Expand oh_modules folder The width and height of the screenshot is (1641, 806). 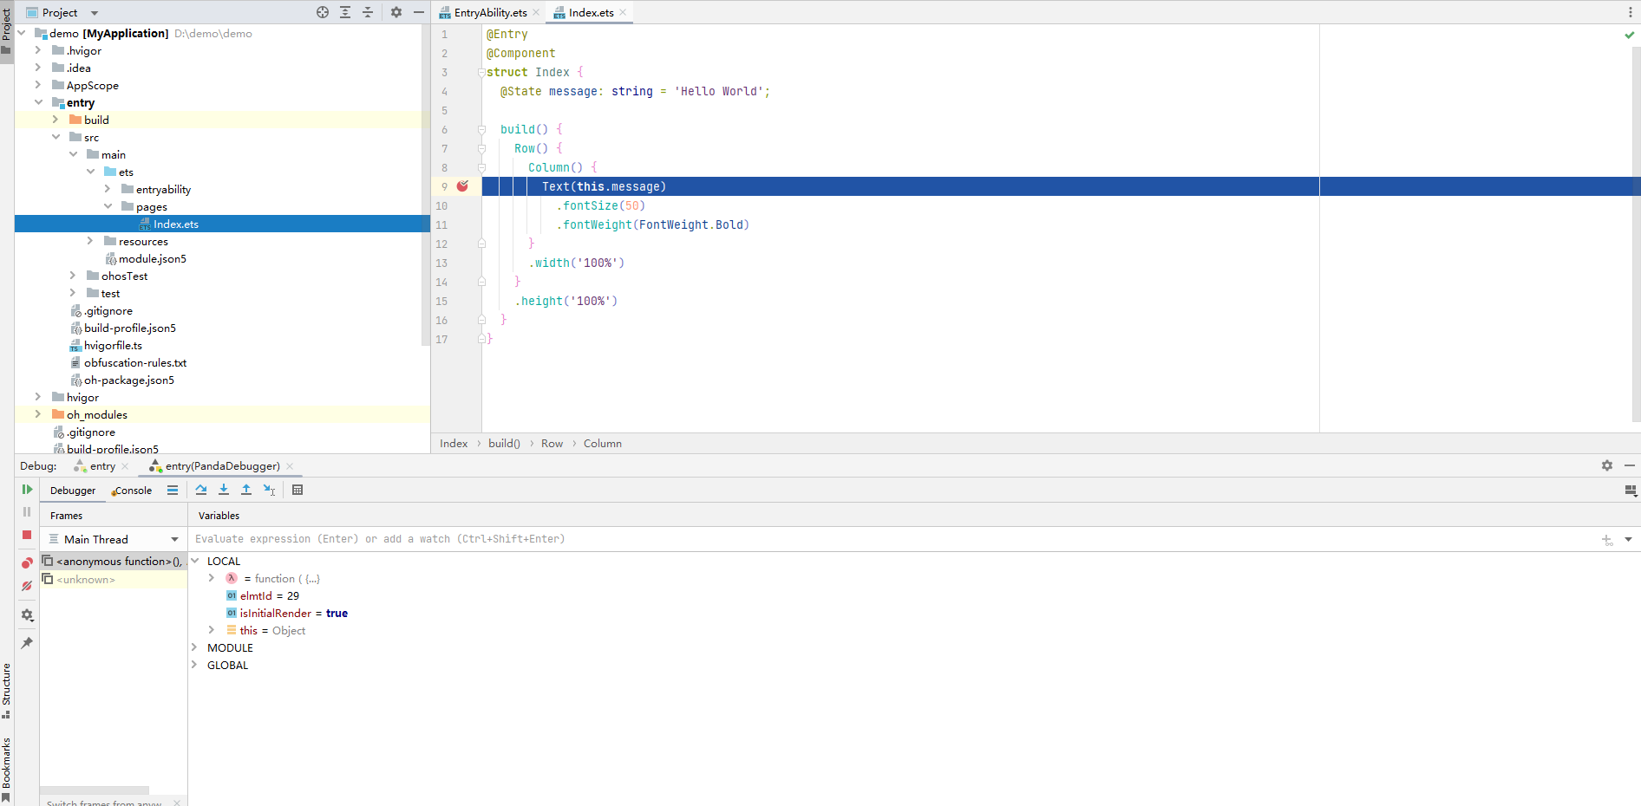point(38,414)
